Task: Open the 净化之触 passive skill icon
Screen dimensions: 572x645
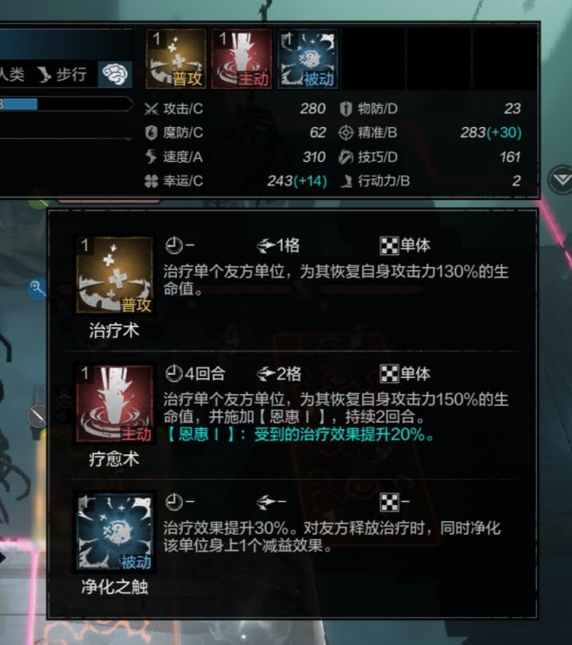Action: pos(115,532)
